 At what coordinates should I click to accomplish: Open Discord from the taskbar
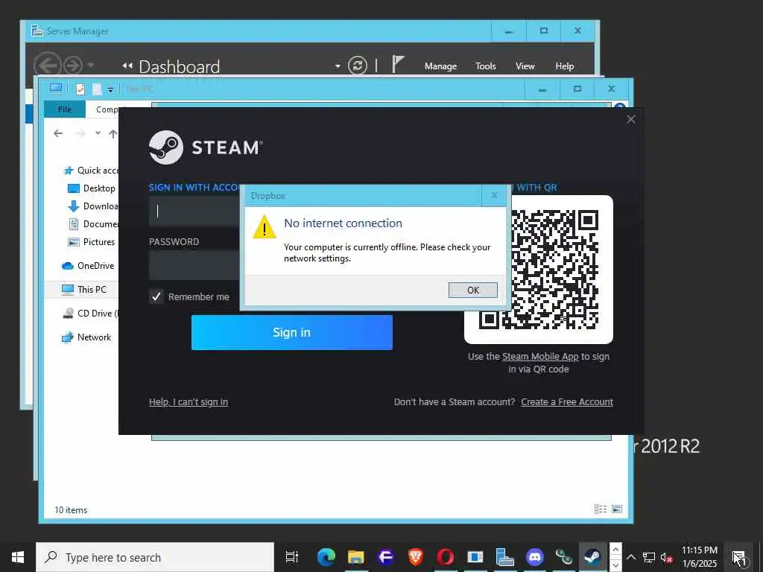tap(534, 557)
